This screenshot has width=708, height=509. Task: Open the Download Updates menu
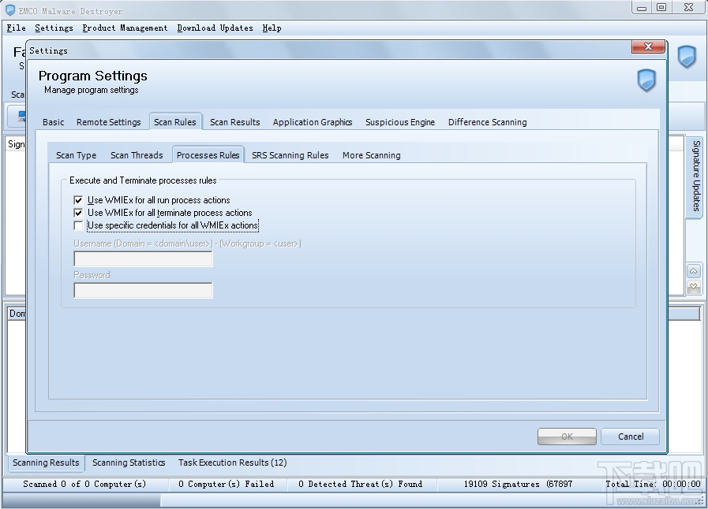(215, 28)
